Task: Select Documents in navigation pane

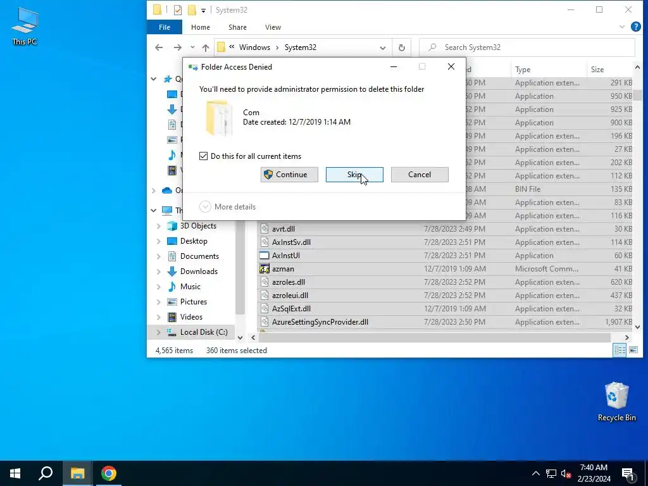Action: [199, 256]
